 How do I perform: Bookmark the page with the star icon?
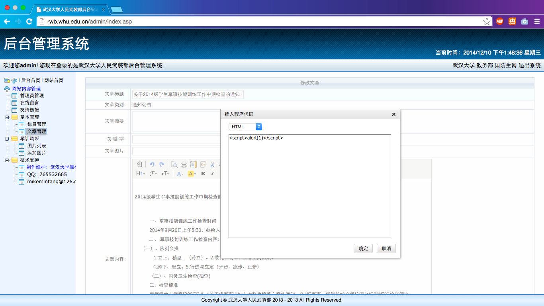point(487,22)
